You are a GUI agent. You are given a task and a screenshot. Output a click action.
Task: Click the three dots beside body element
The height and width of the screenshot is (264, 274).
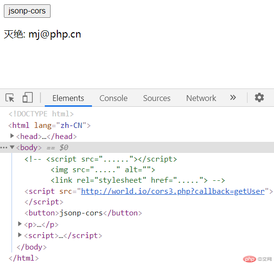(x=4, y=148)
